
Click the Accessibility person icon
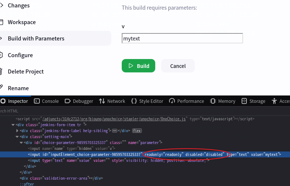(x=274, y=101)
